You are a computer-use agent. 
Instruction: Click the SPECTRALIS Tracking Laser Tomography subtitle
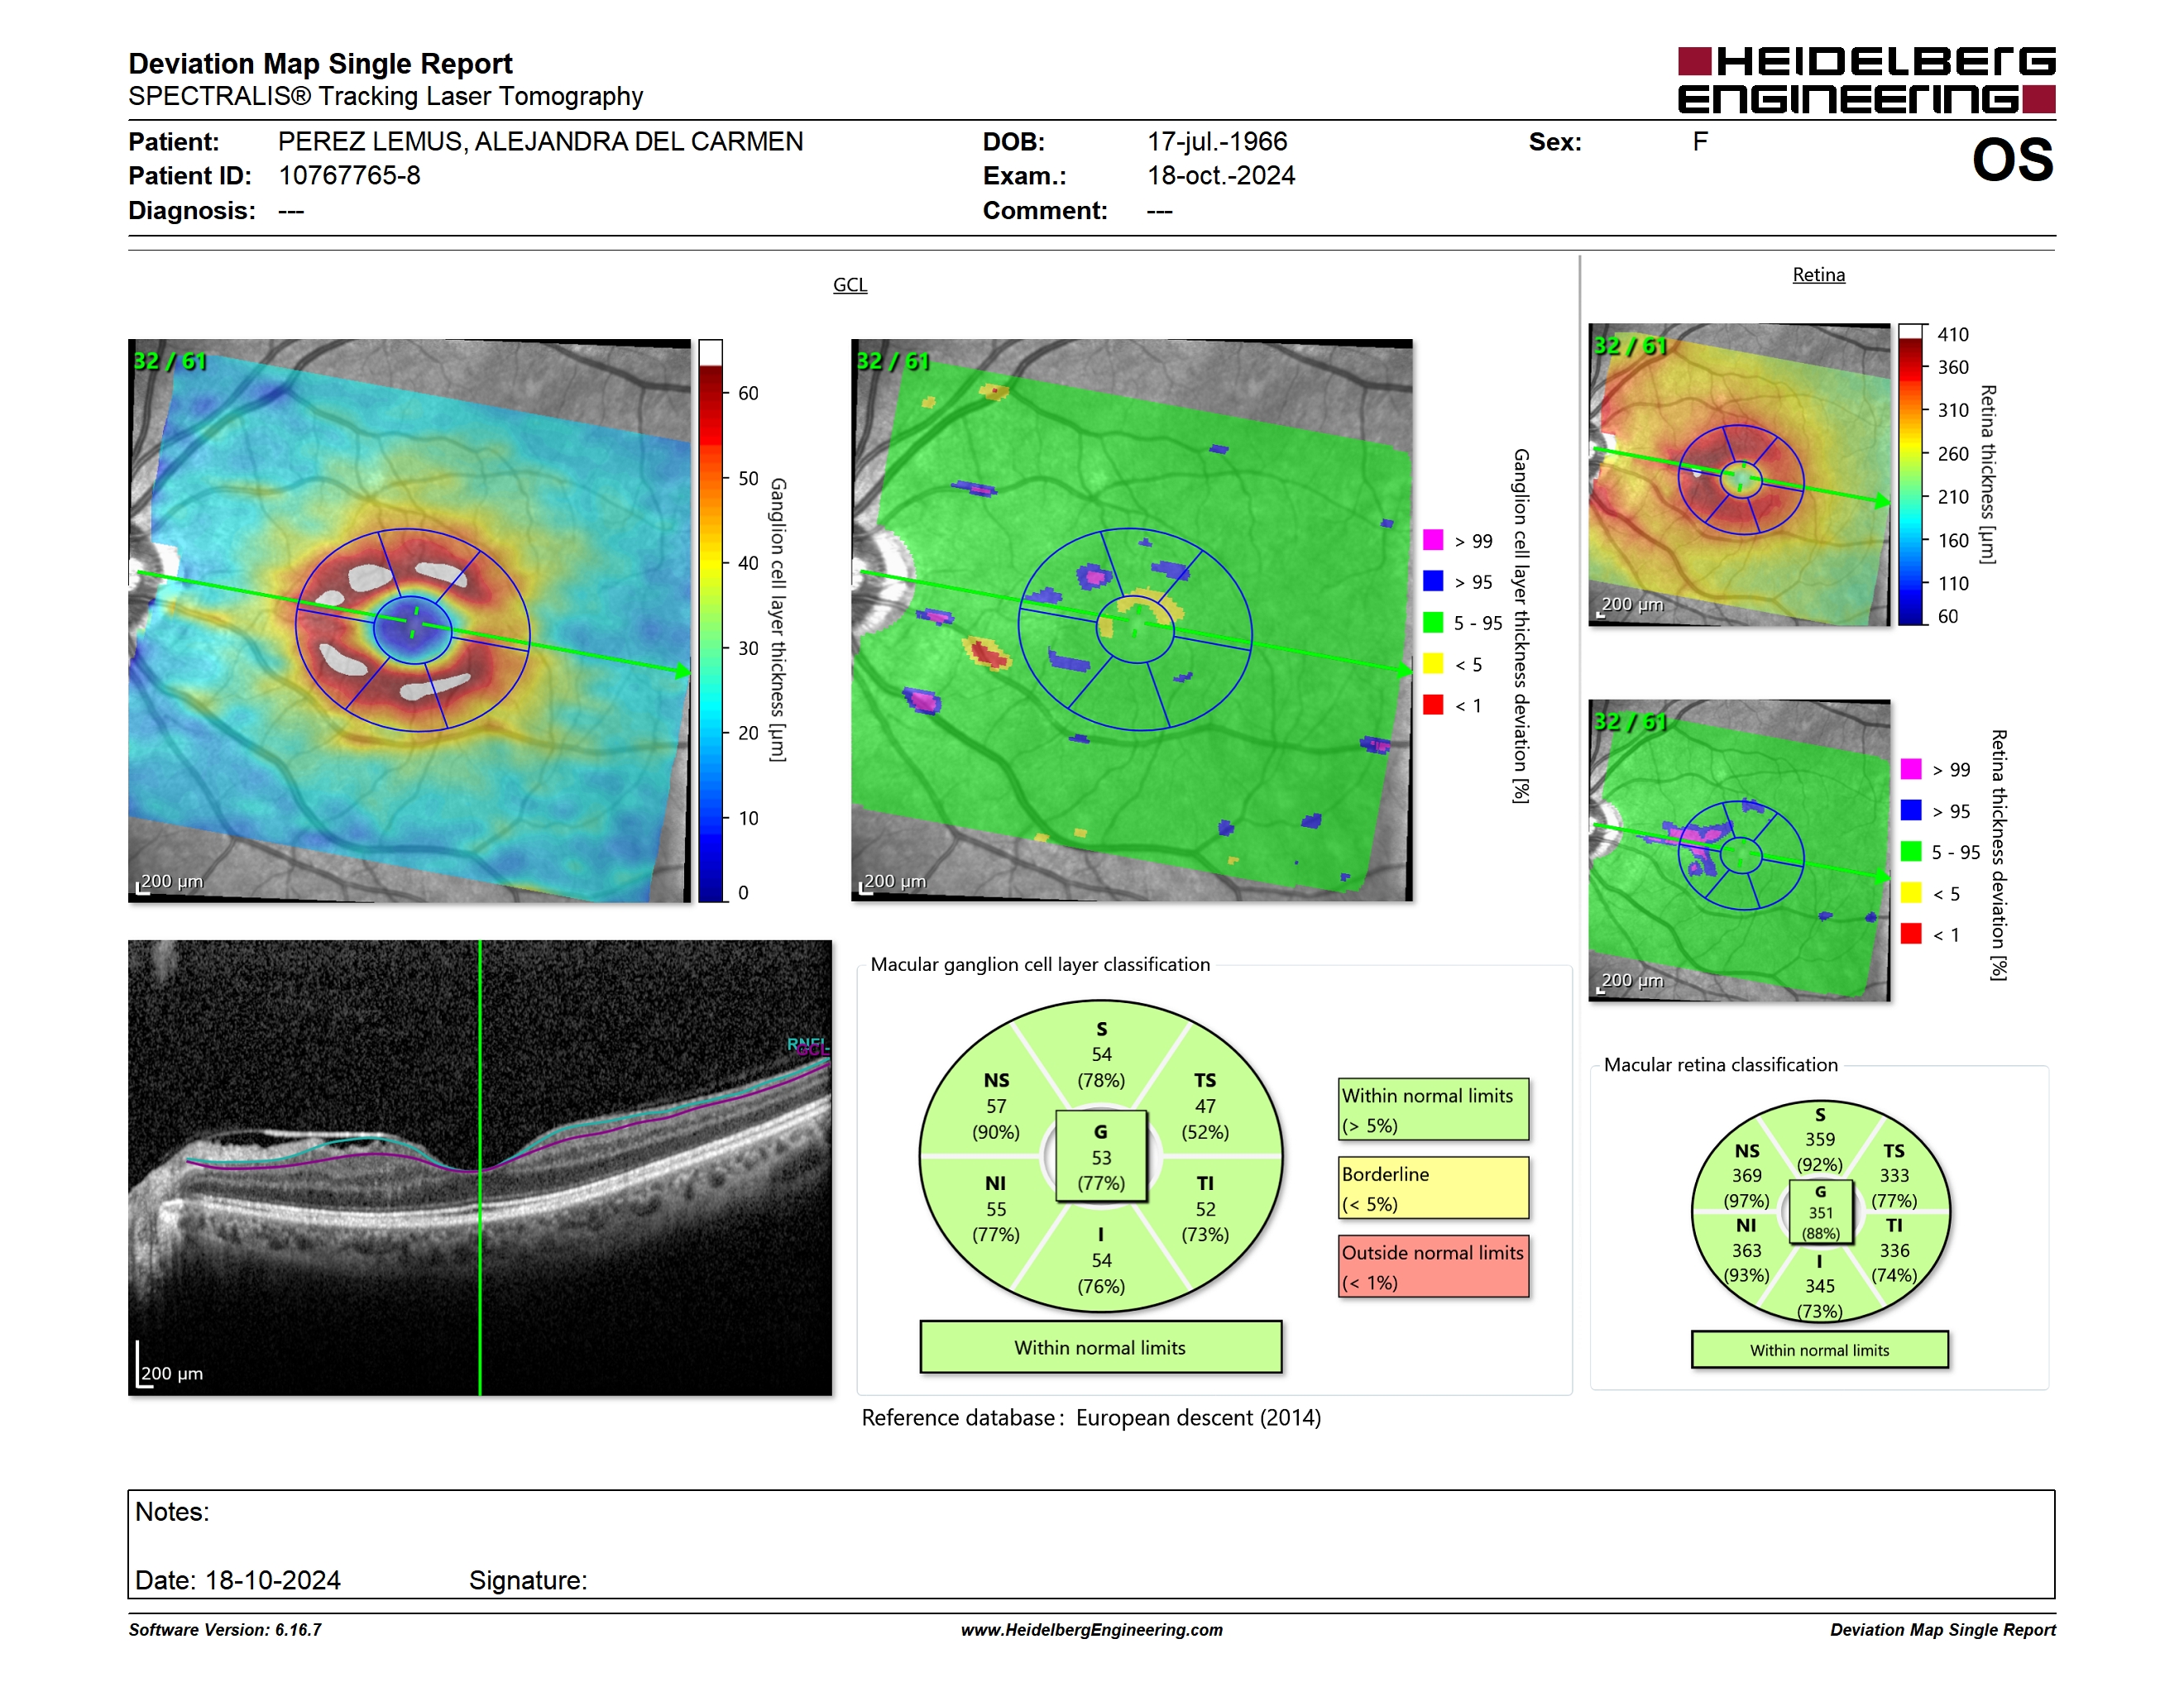pos(385,97)
